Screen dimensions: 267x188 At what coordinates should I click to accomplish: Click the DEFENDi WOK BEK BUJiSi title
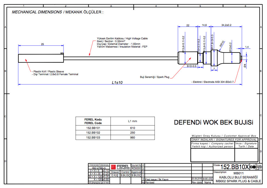(x=214, y=122)
